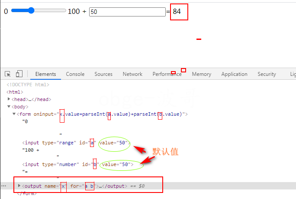The height and width of the screenshot is (199, 296).
Task: Open the Performance tab
Action: pos(167,74)
